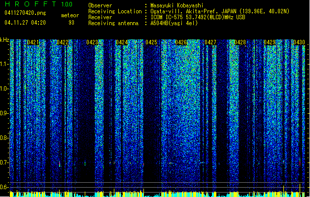Click the 0.8 kHz axis label
The width and height of the screenshot is (310, 197).
point(4,138)
